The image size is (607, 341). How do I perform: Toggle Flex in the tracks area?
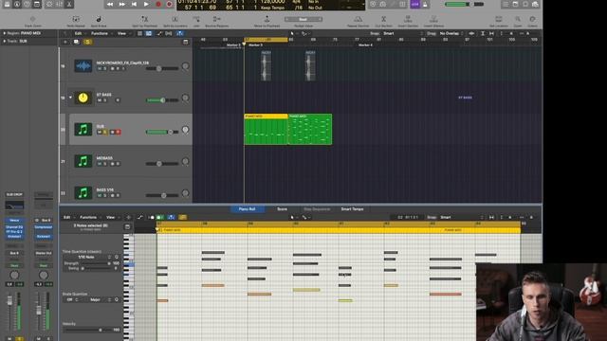[169, 34]
